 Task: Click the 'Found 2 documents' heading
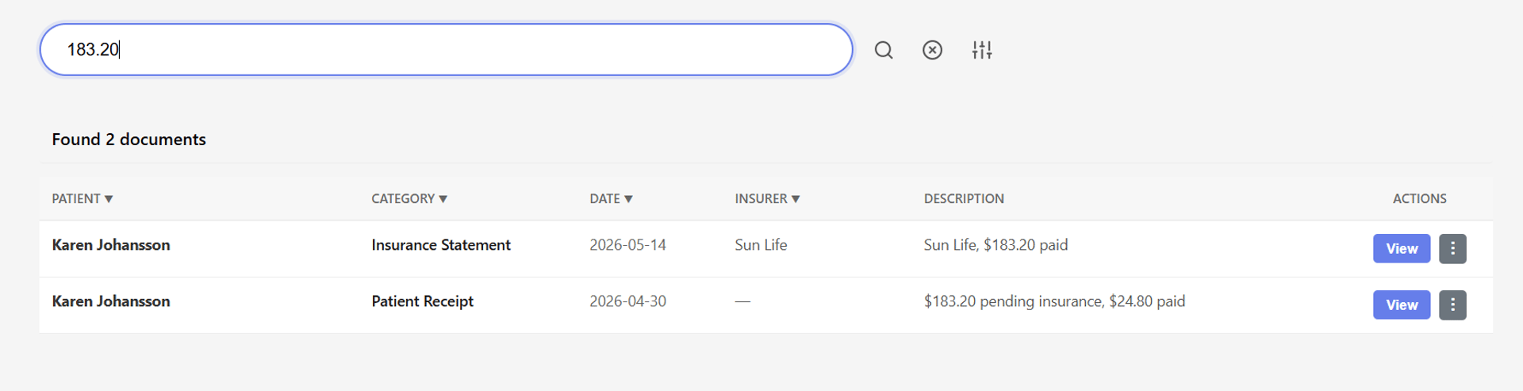[x=129, y=140]
